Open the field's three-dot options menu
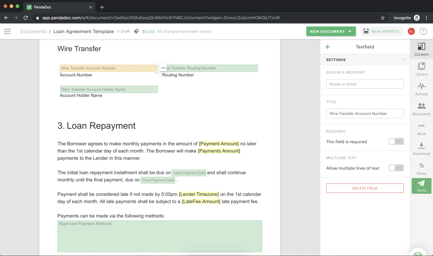The height and width of the screenshot is (256, 433). (163, 68)
